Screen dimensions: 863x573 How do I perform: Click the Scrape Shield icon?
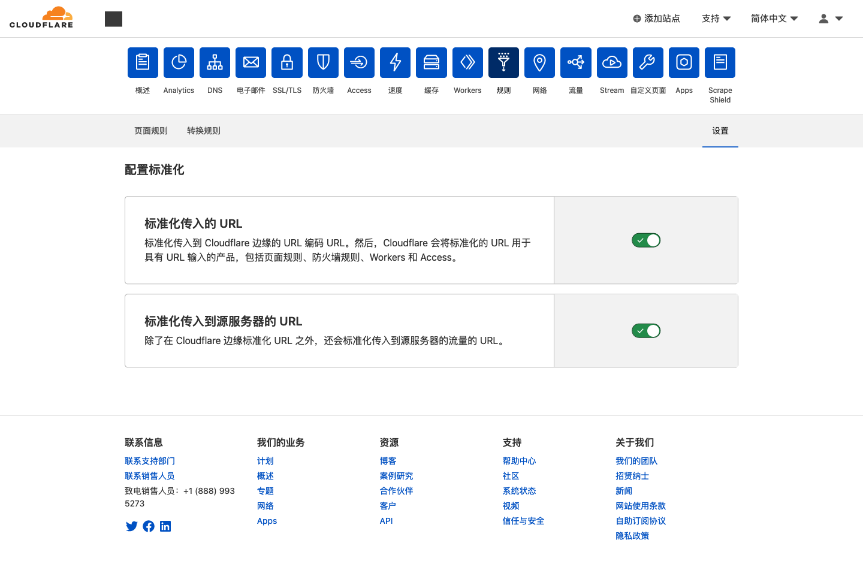coord(720,62)
